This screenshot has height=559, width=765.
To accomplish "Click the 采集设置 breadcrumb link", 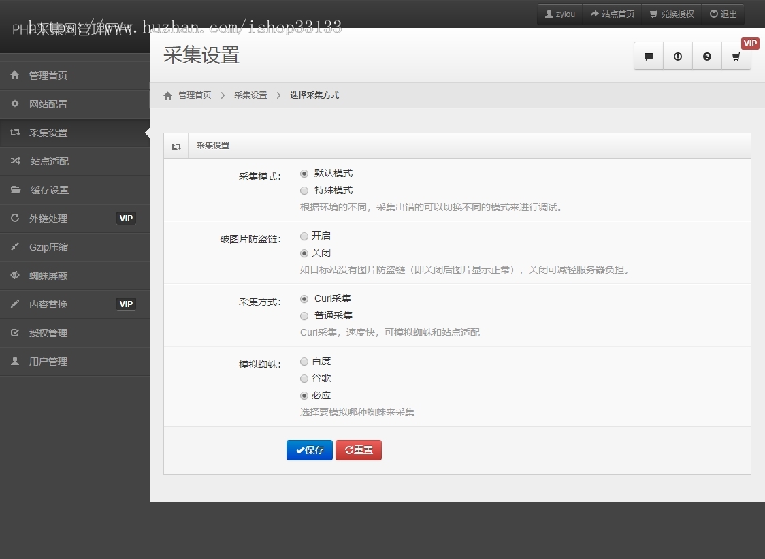I will 250,95.
